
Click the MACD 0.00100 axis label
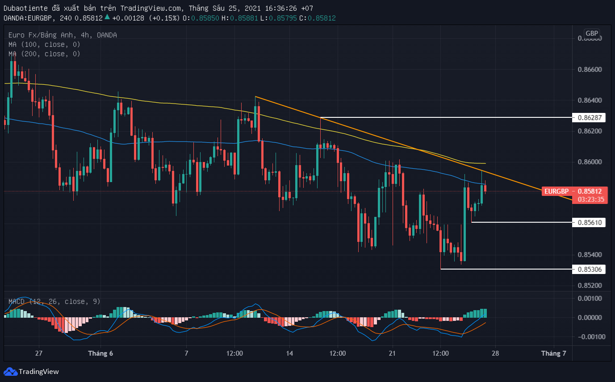pos(590,298)
